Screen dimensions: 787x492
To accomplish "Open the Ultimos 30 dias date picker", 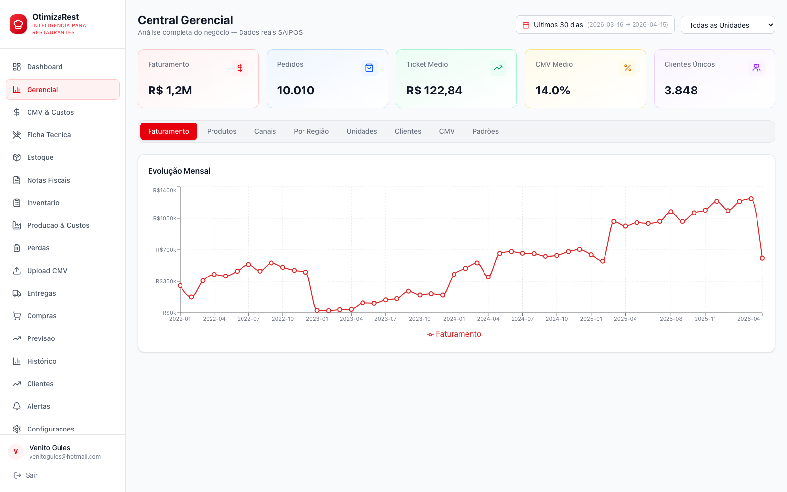I will point(595,25).
